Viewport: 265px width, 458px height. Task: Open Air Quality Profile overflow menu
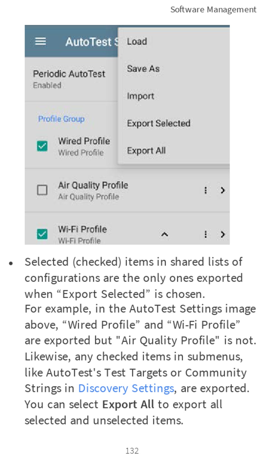pos(206,190)
